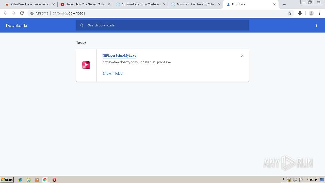
Task: Open a new tab with the plus button
Action: [x=284, y=4]
